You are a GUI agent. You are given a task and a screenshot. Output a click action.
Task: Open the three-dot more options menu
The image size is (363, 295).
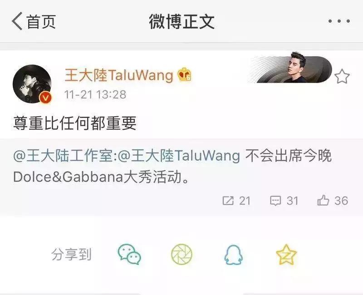click(339, 21)
